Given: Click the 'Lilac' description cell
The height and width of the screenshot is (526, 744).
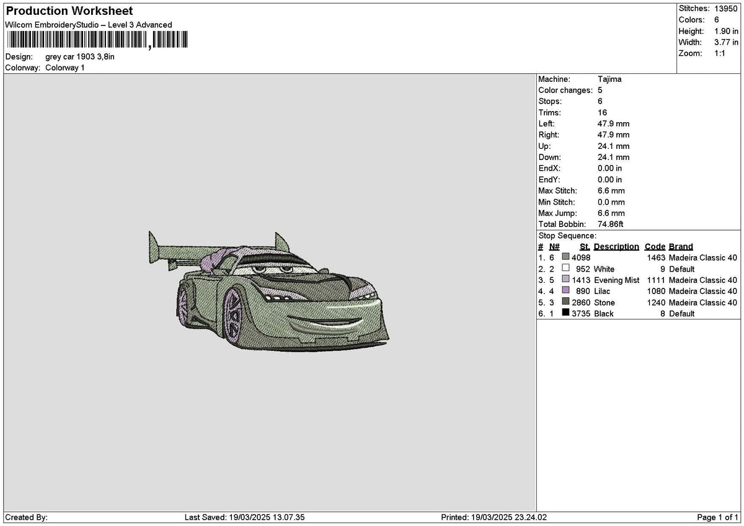Looking at the screenshot, I should coord(602,292).
